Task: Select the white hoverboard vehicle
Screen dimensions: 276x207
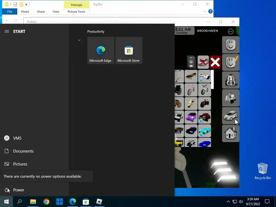Action: [204, 76]
